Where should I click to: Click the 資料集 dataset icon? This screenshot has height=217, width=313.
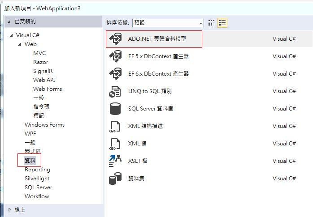point(115,179)
